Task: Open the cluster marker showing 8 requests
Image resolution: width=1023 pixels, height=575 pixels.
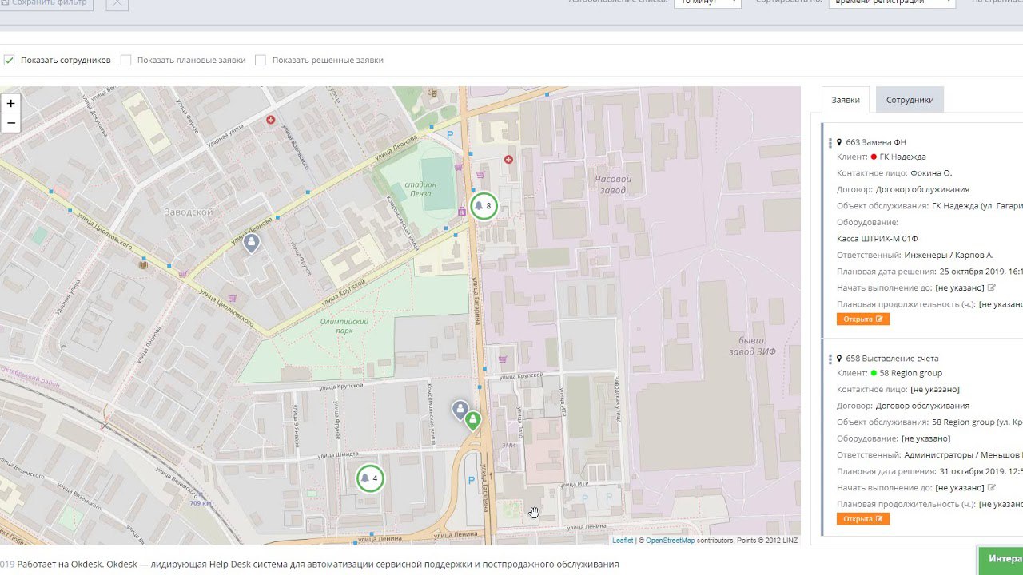Action: 483,206
